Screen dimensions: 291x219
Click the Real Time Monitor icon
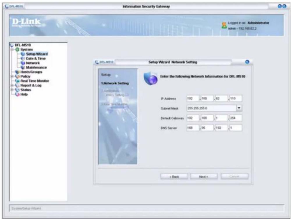point(17,81)
